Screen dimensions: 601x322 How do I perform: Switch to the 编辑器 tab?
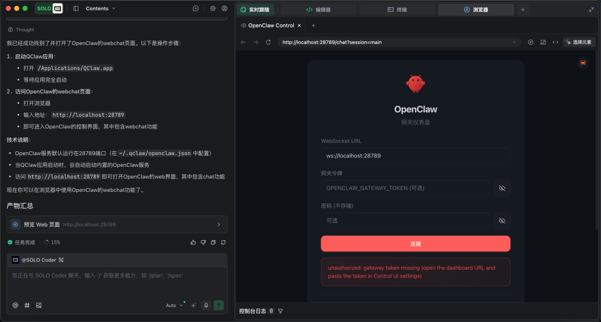click(318, 9)
